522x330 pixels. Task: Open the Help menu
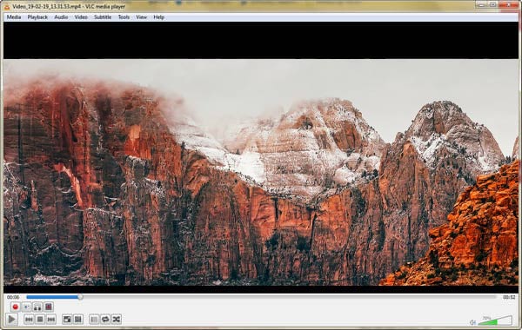159,17
